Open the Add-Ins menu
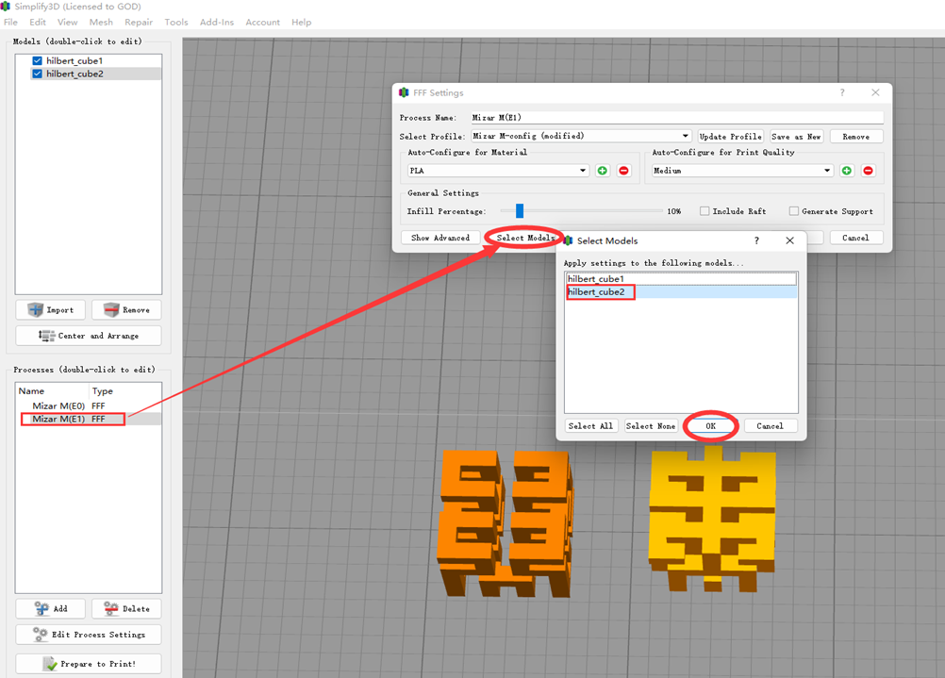This screenshot has width=945, height=678. 216,23
